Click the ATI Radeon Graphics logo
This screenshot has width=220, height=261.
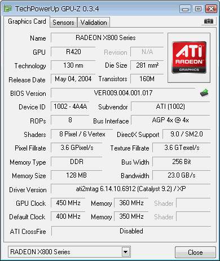pos(189,57)
